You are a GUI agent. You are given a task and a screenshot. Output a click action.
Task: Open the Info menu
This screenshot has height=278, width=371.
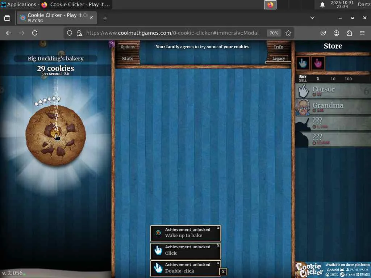(x=279, y=47)
